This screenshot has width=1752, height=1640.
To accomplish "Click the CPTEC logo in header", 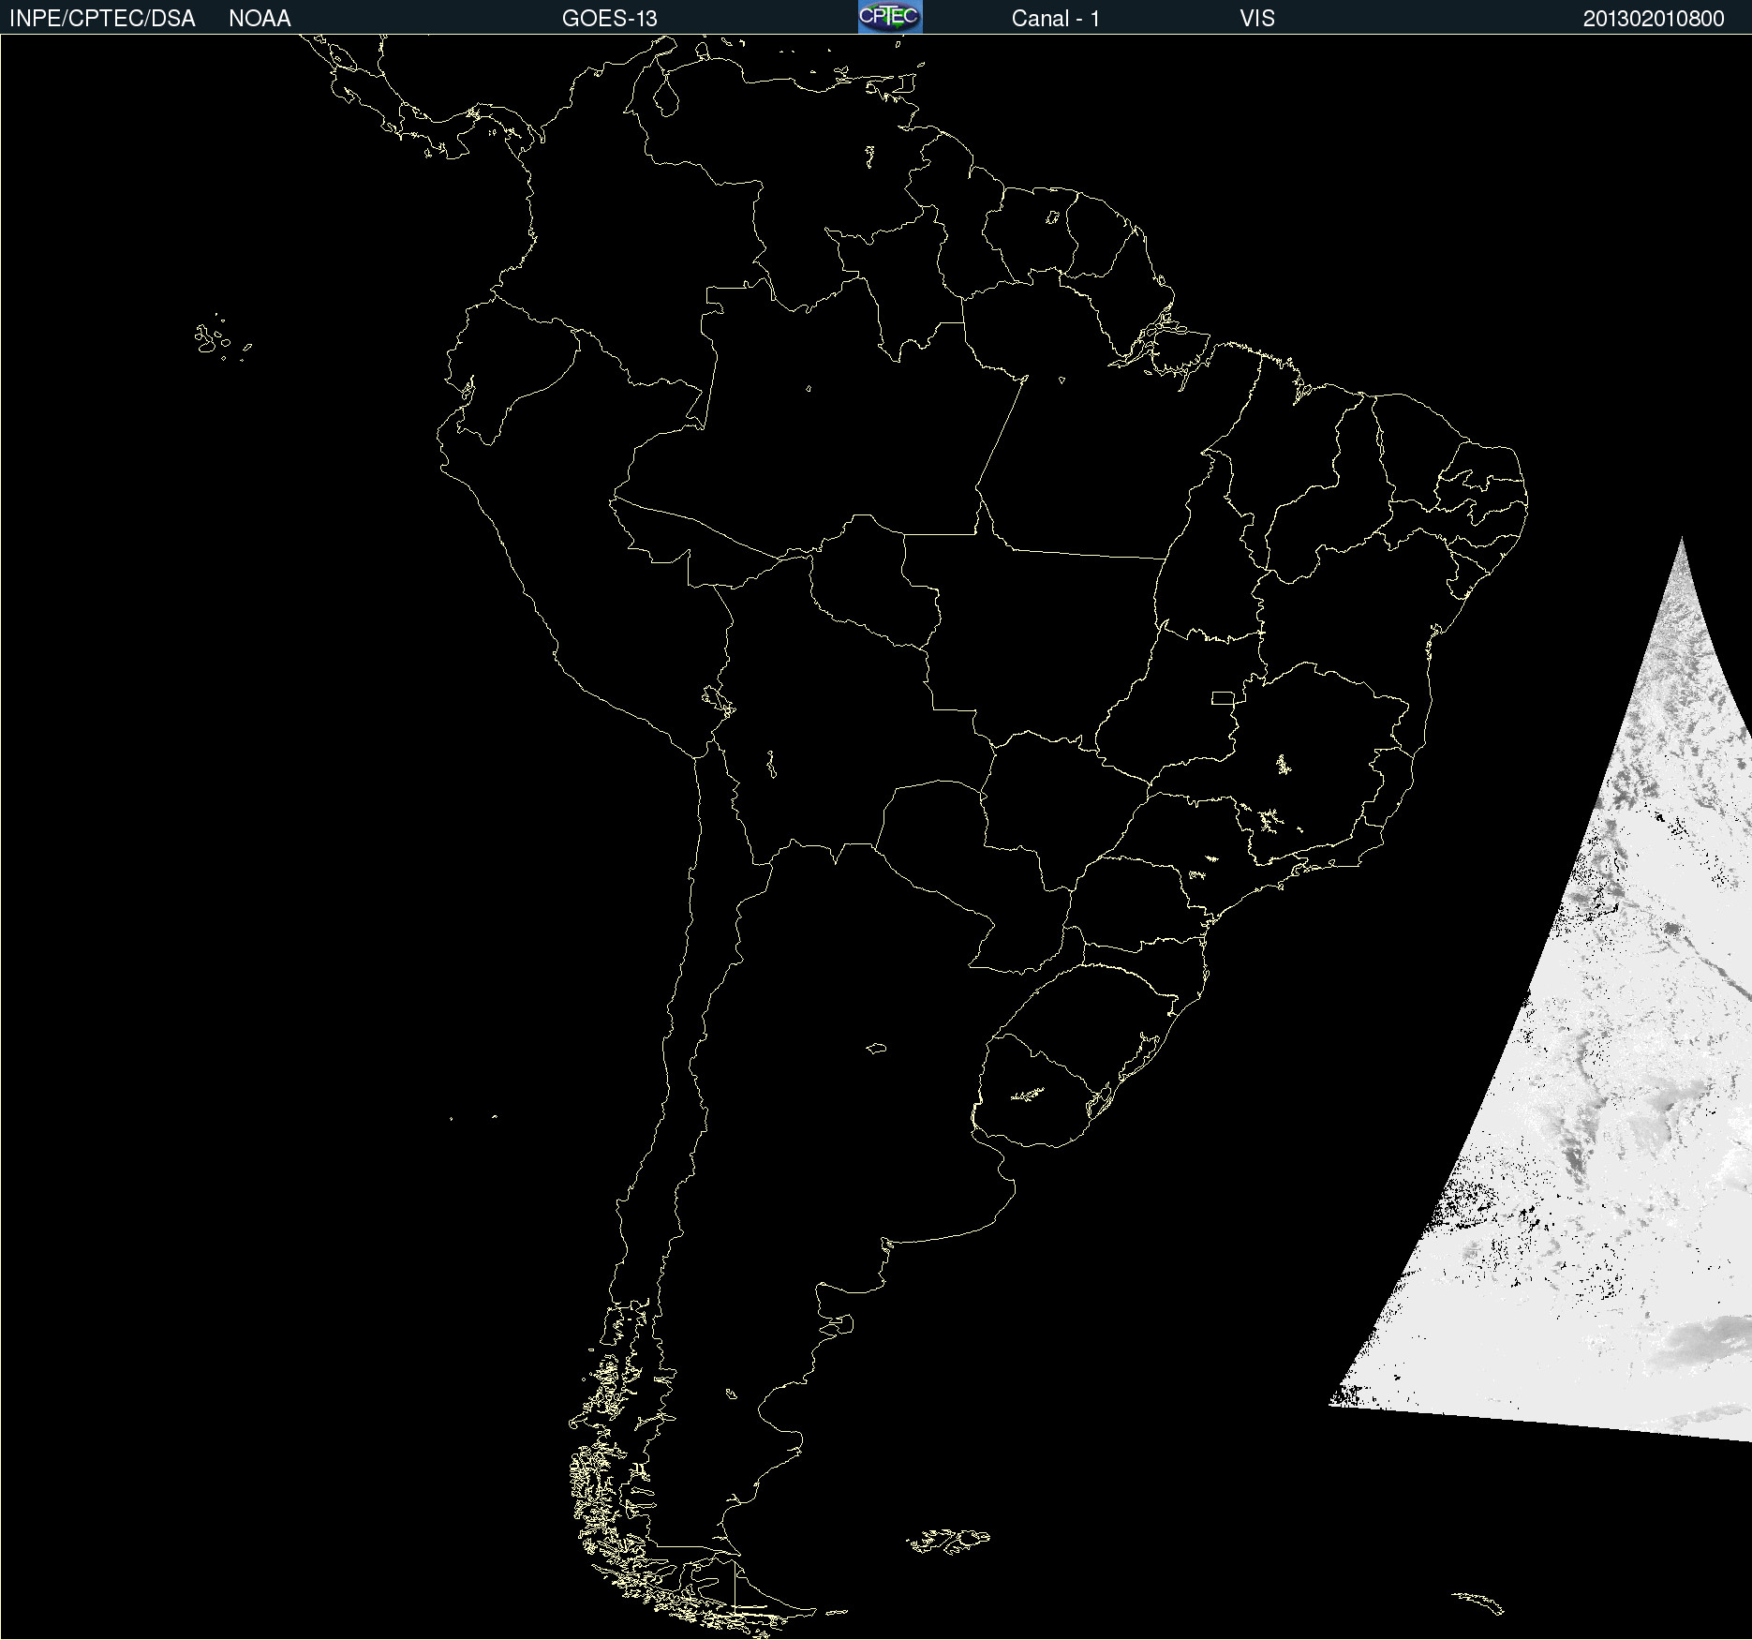I will pyautogui.click(x=890, y=17).
